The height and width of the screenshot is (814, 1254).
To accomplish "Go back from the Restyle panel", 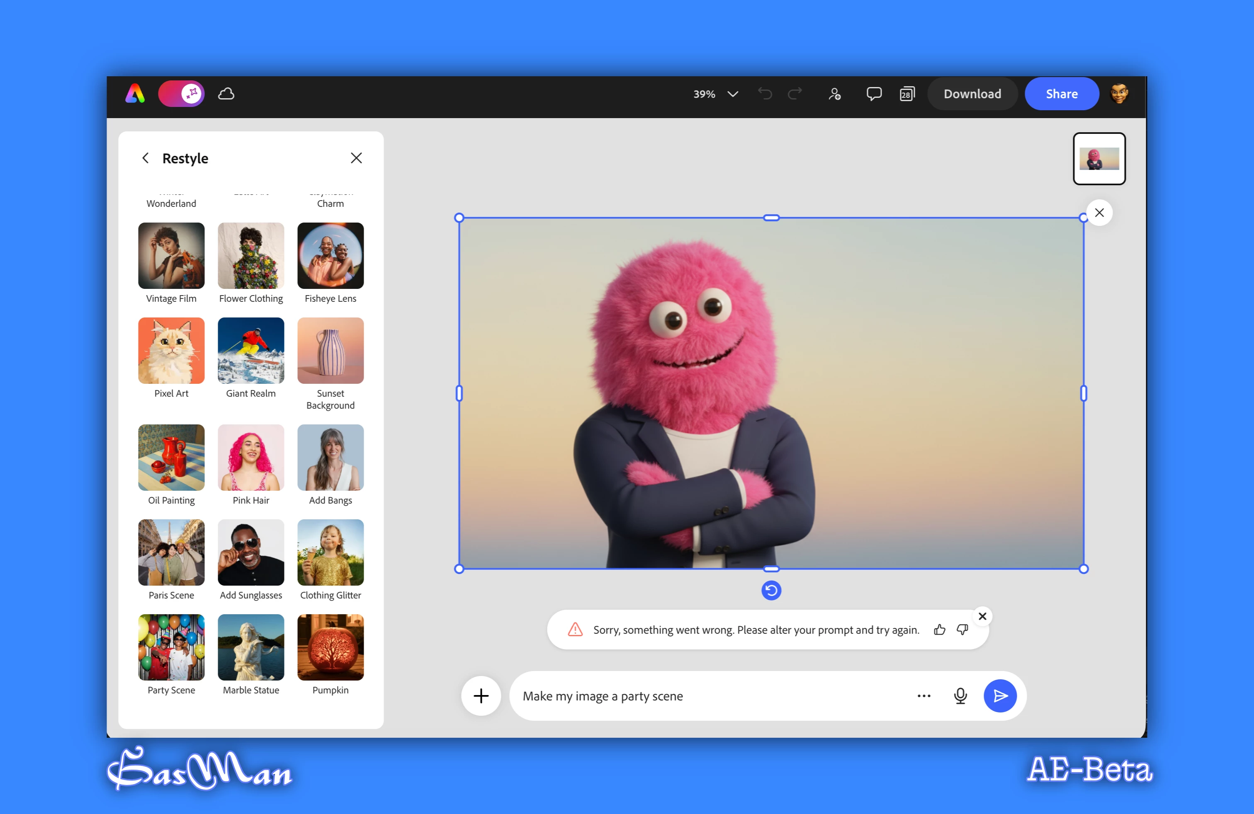I will point(146,158).
